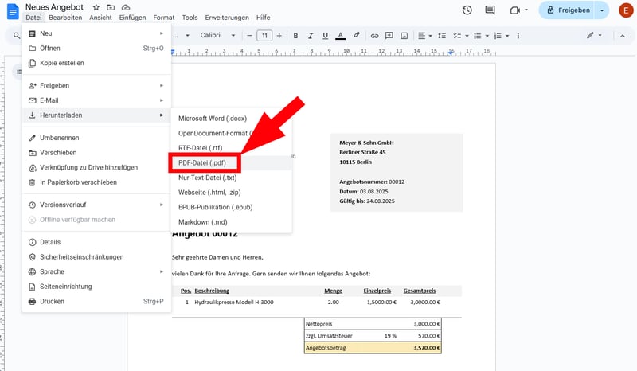Click the insert link icon
This screenshot has height=371, width=637.
coord(372,36)
